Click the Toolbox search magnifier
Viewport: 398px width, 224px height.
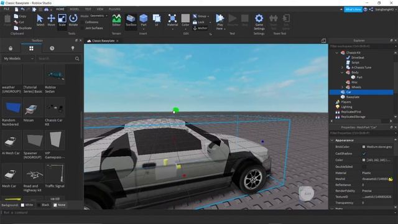pyautogui.click(x=77, y=58)
